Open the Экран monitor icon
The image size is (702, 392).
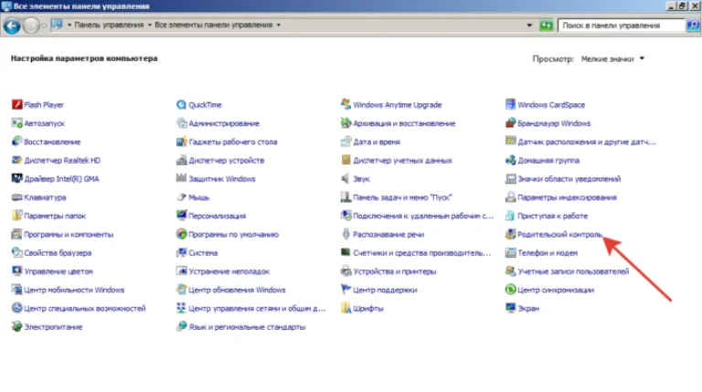(x=510, y=308)
